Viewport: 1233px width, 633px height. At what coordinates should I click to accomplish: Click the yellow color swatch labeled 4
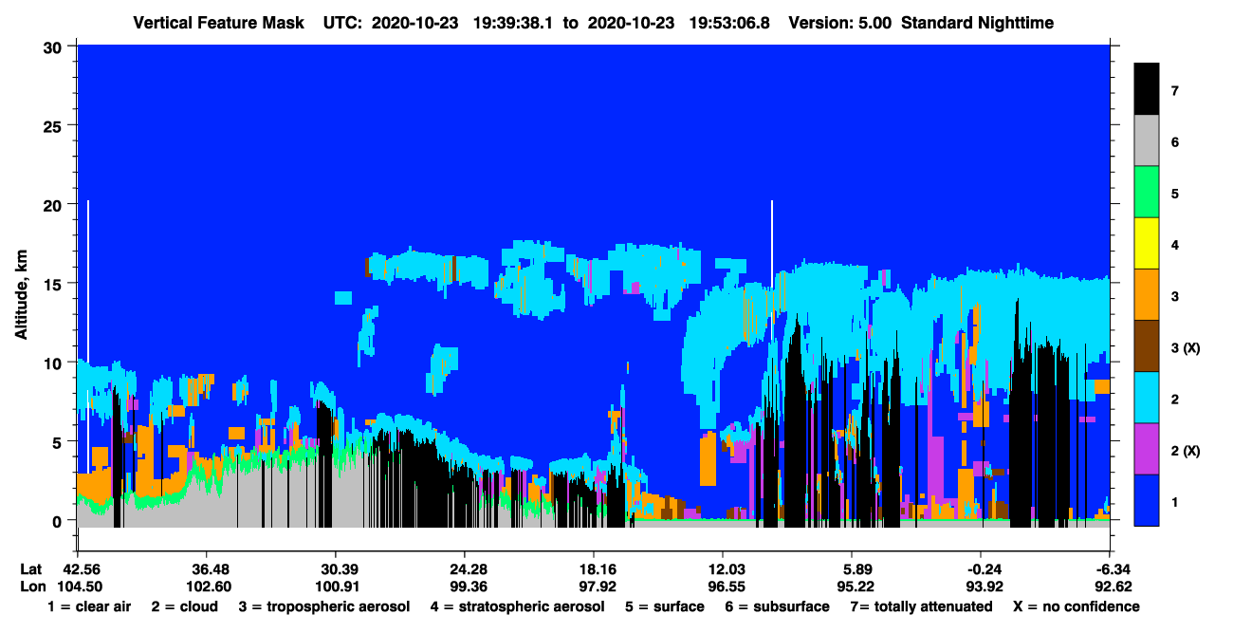1147,244
